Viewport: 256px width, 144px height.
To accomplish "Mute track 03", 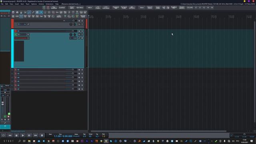I will click(x=79, y=74).
